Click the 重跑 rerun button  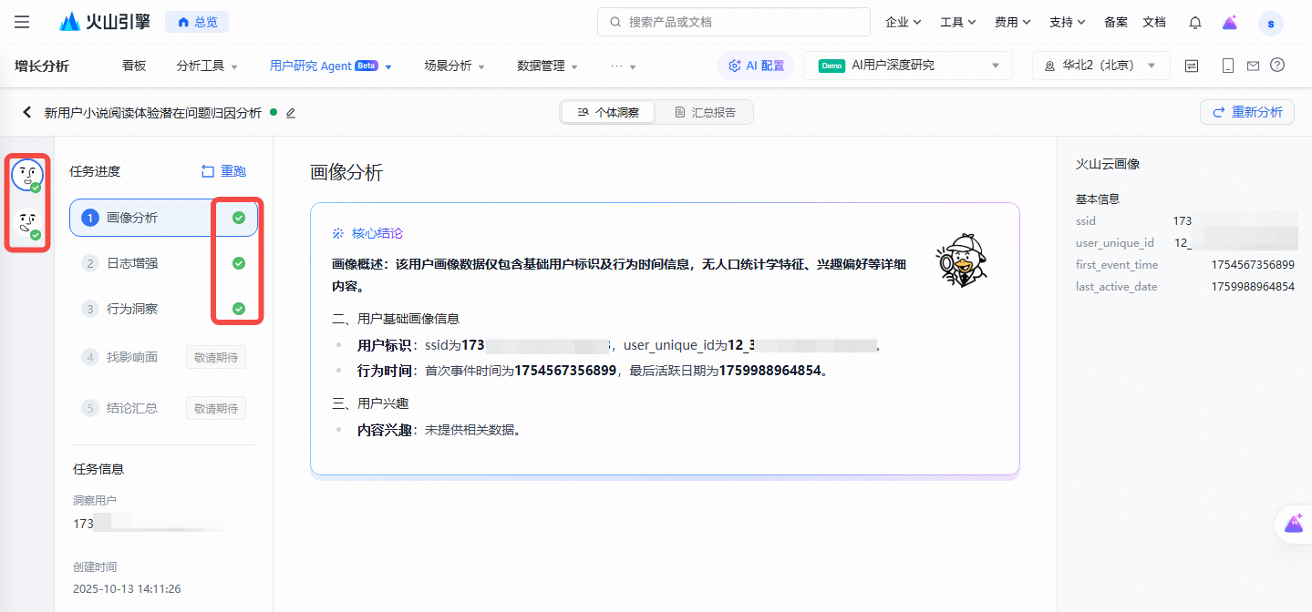pos(223,171)
